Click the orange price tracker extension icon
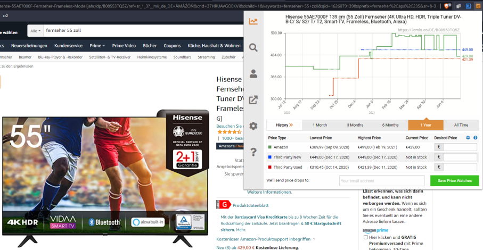483x250 pixels. [x=478, y=6]
